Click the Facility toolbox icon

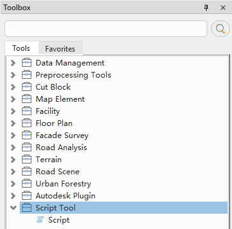coord(27,111)
